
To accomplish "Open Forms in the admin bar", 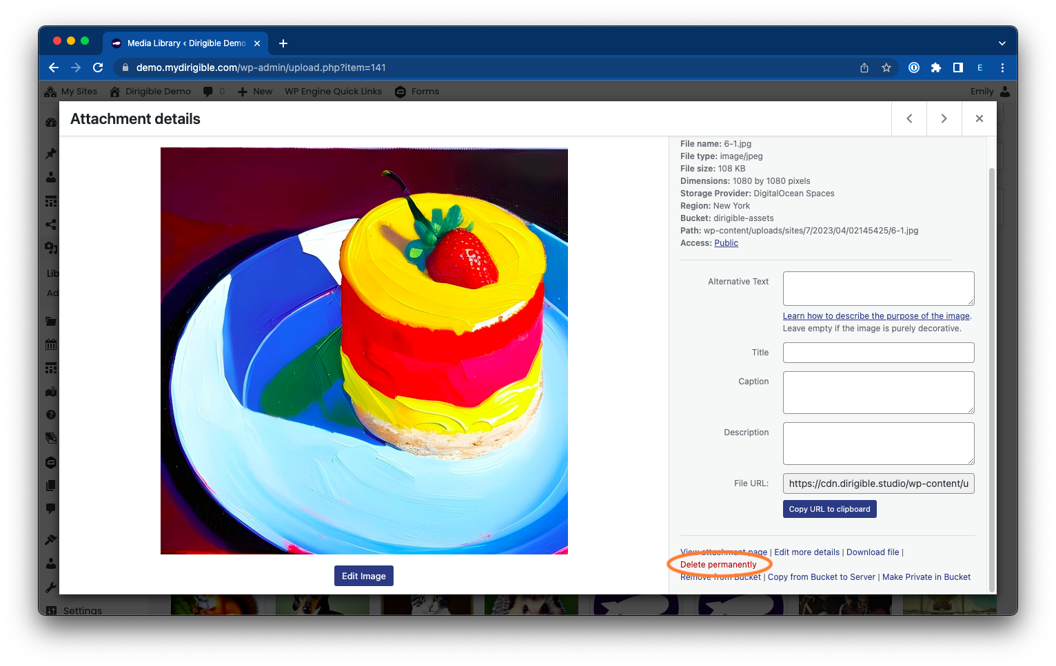I will pyautogui.click(x=417, y=91).
